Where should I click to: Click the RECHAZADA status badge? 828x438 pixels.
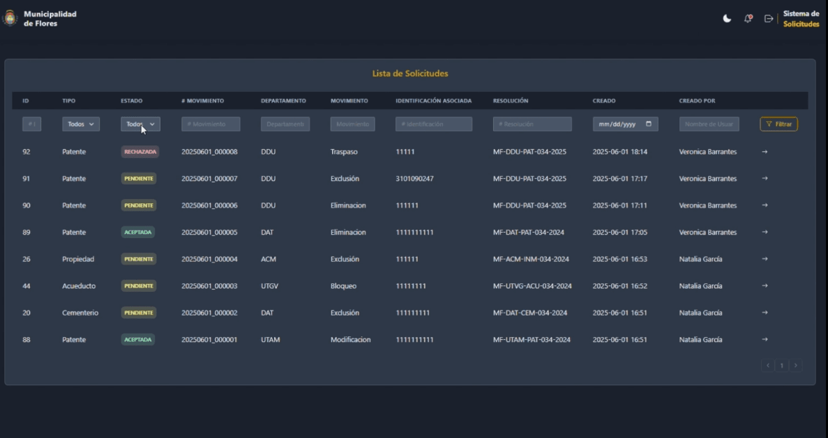[140, 152]
